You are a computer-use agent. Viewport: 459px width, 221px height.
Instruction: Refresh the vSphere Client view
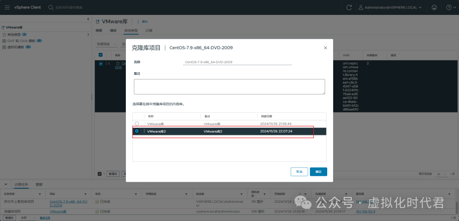tap(349, 8)
